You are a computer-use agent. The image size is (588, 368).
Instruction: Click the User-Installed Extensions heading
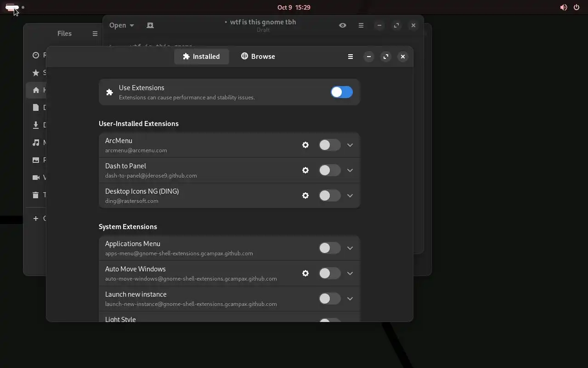click(139, 124)
